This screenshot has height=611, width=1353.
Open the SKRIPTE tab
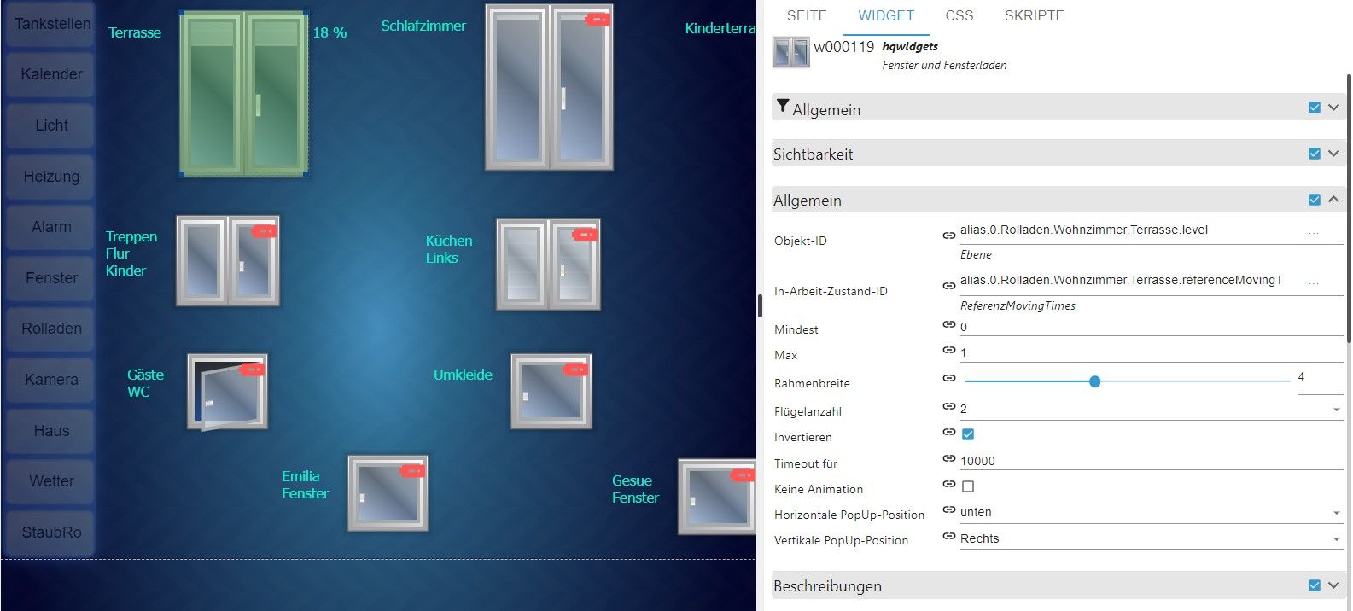pyautogui.click(x=1034, y=15)
